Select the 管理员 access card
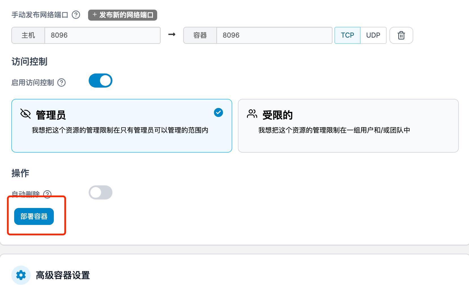The image size is (469, 295). pos(121,125)
